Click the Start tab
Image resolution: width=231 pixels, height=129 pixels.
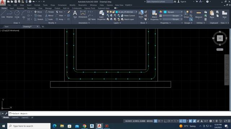pos(6,27)
